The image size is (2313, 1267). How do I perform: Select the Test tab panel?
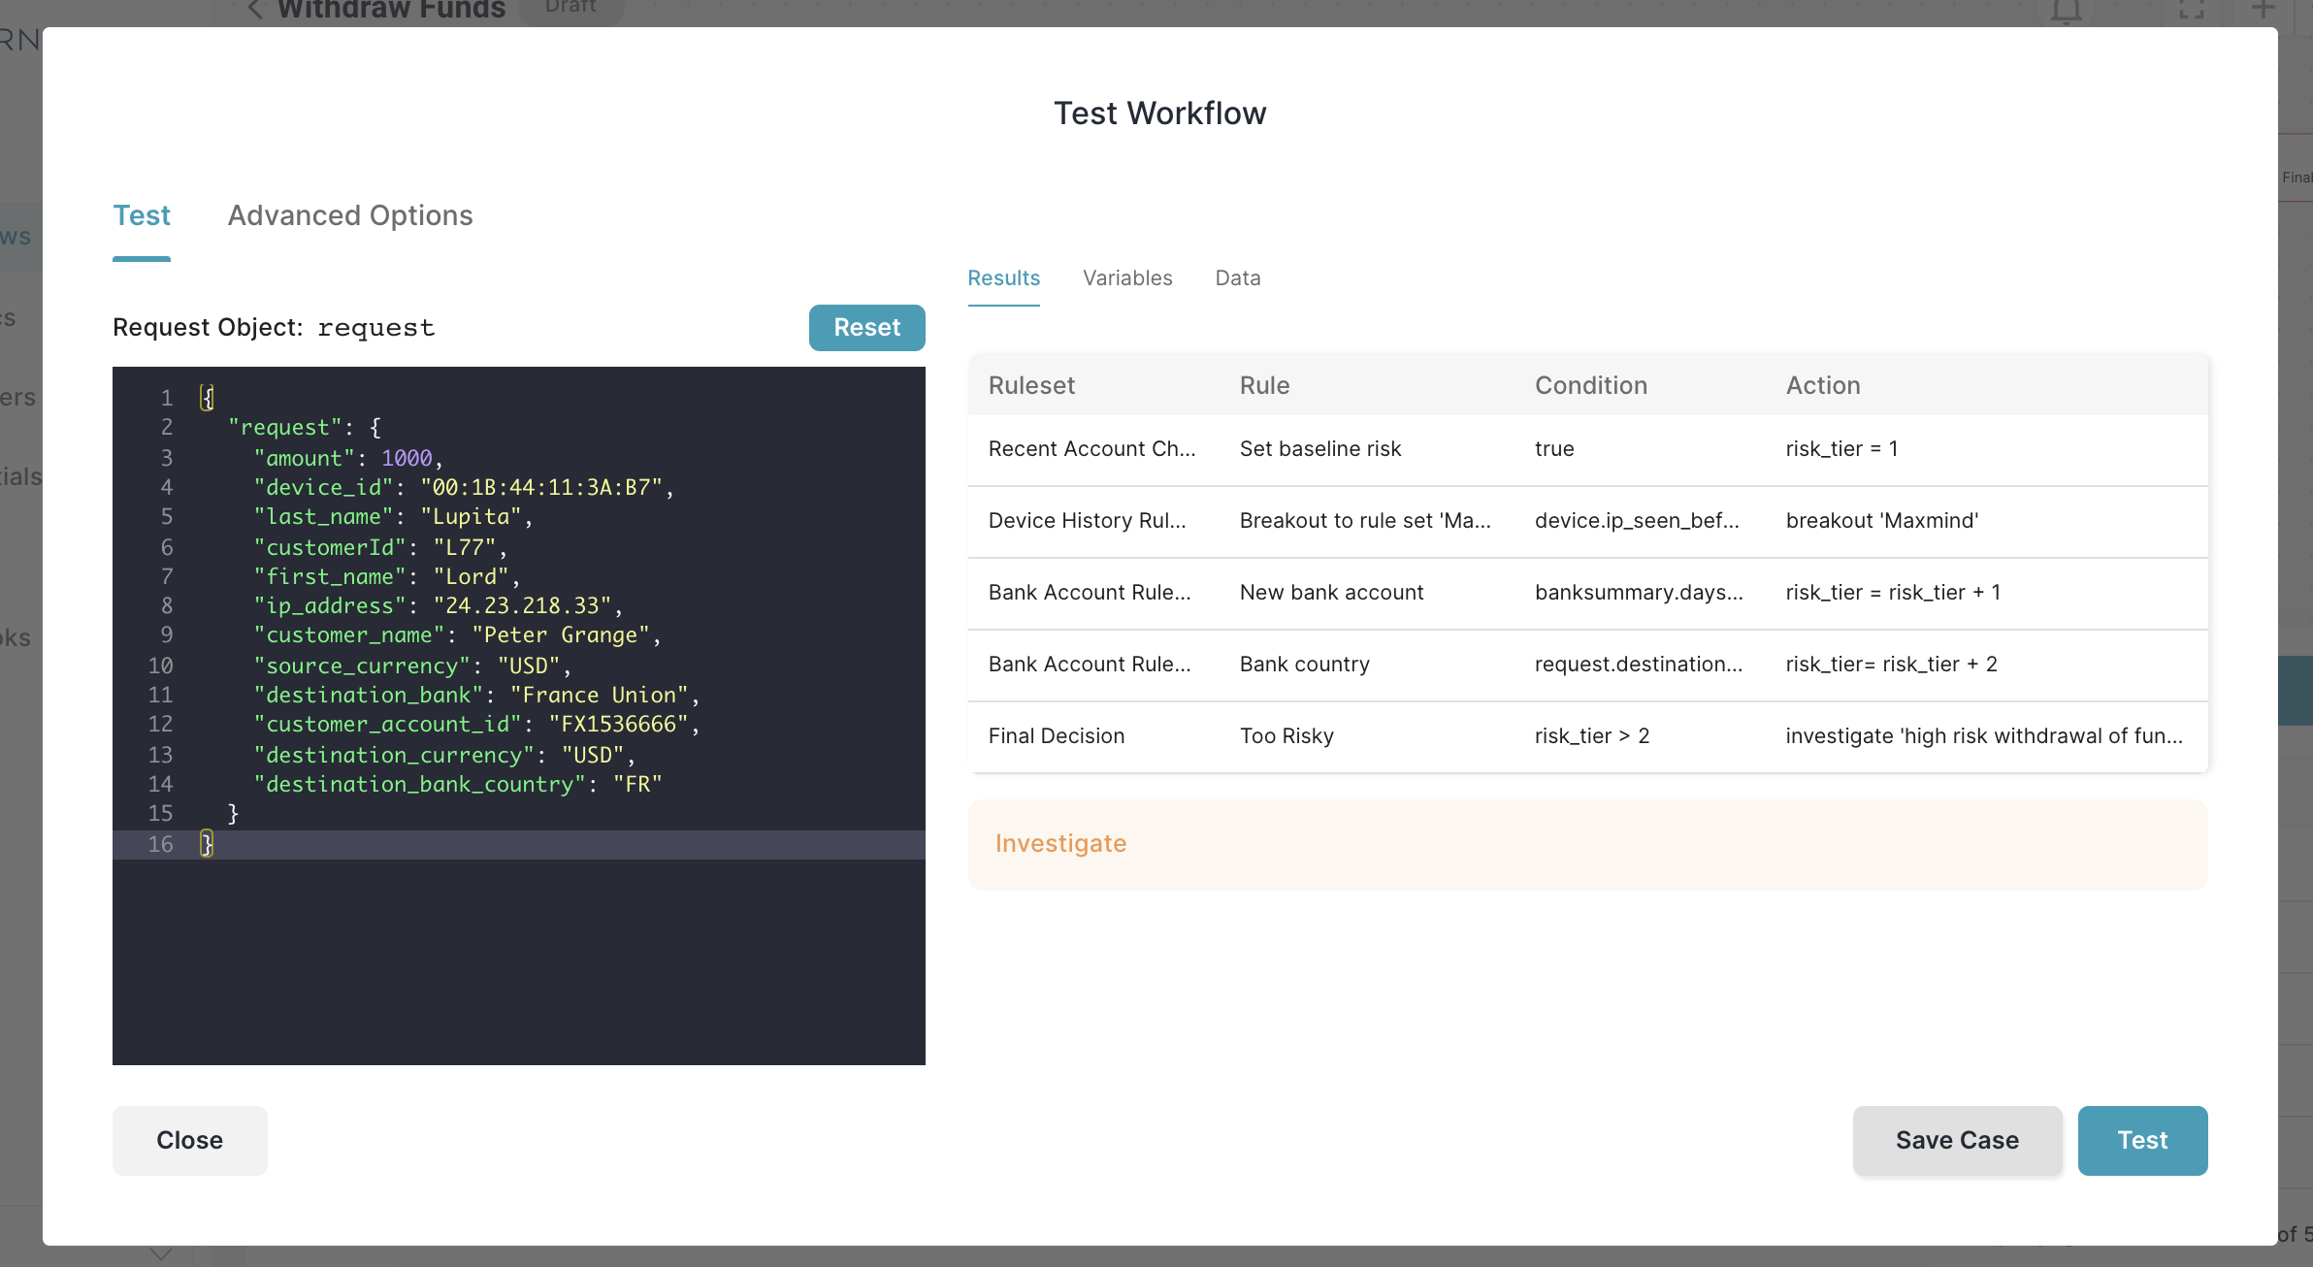(141, 215)
